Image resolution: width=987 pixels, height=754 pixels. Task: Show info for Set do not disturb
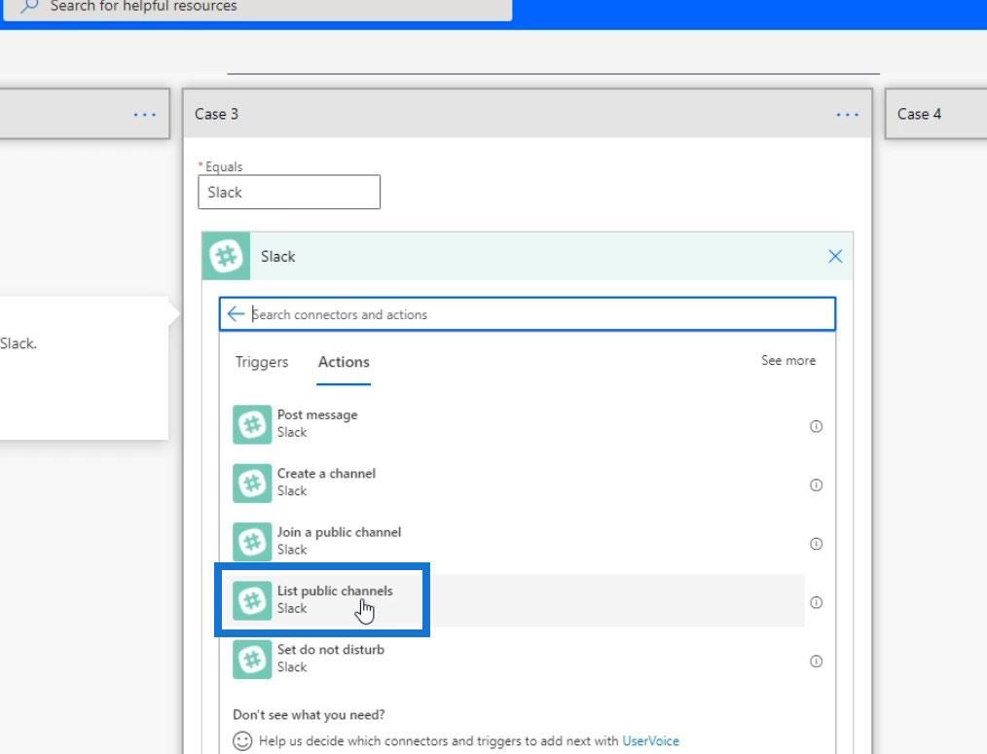[x=816, y=661]
